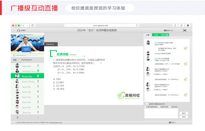205x131 pixels.
Task: Click the upper button beside chat input
Action: 184,113
